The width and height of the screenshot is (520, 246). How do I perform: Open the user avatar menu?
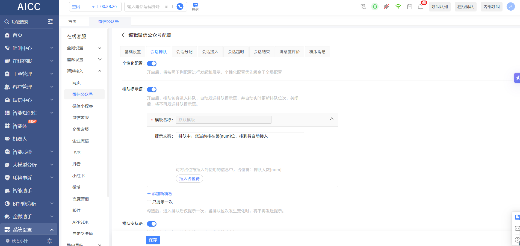(510, 7)
